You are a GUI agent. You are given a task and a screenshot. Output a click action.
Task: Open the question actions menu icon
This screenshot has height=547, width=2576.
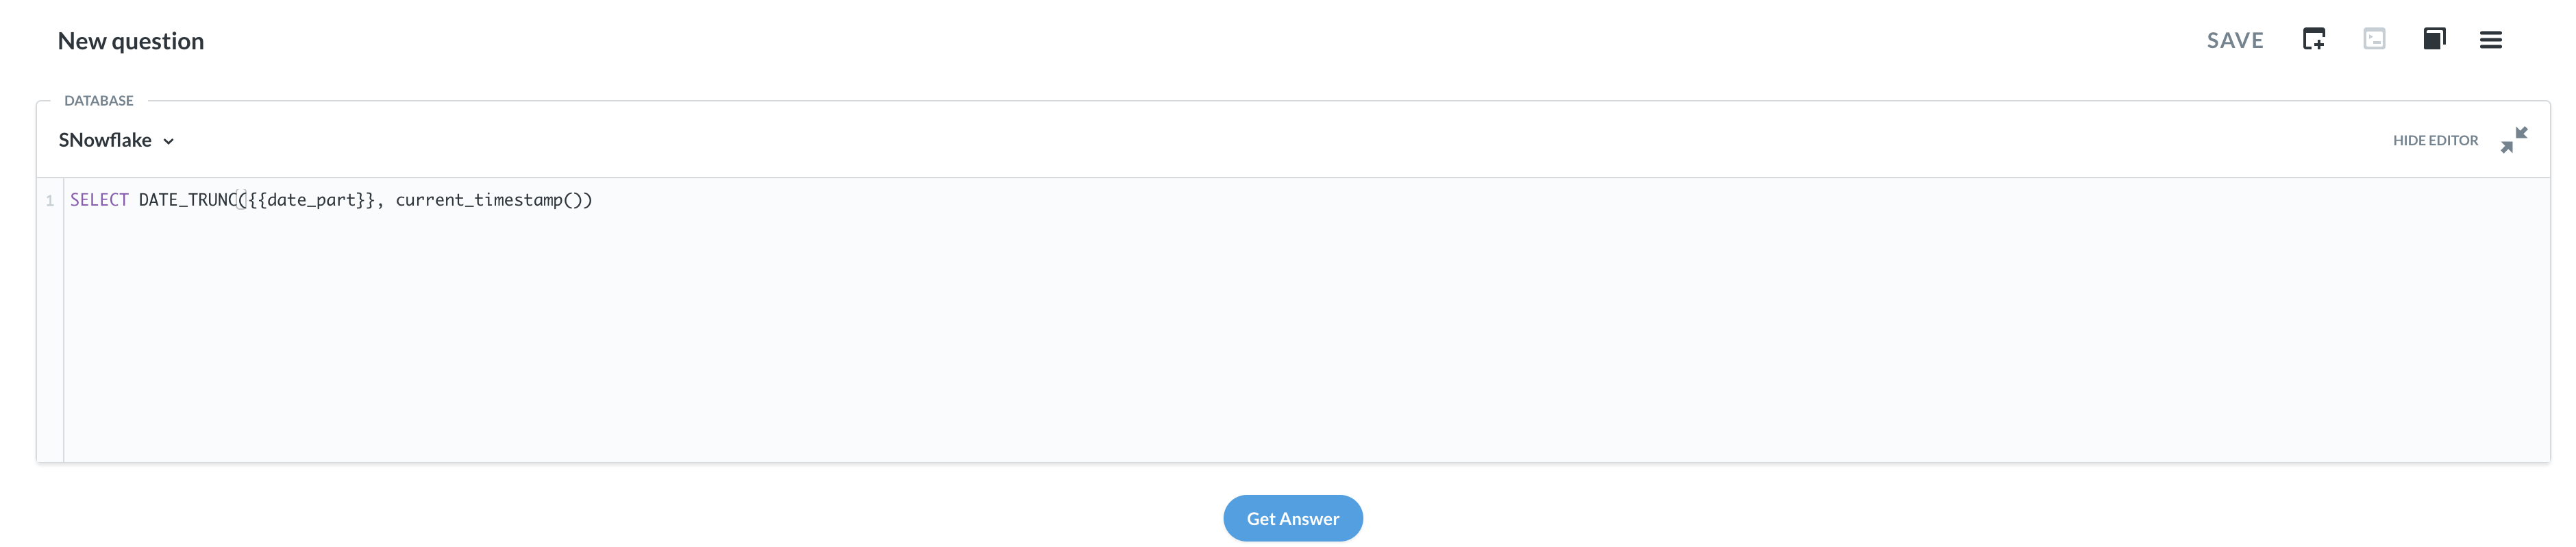pos(2491,39)
